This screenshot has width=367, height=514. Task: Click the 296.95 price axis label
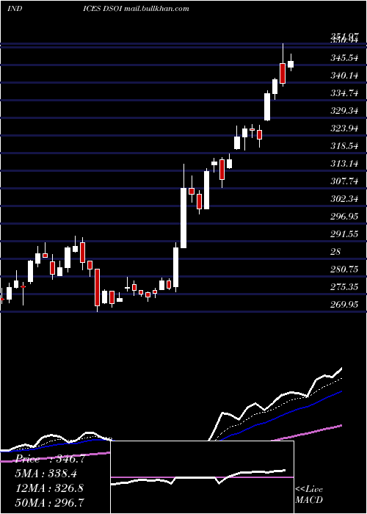click(x=344, y=217)
